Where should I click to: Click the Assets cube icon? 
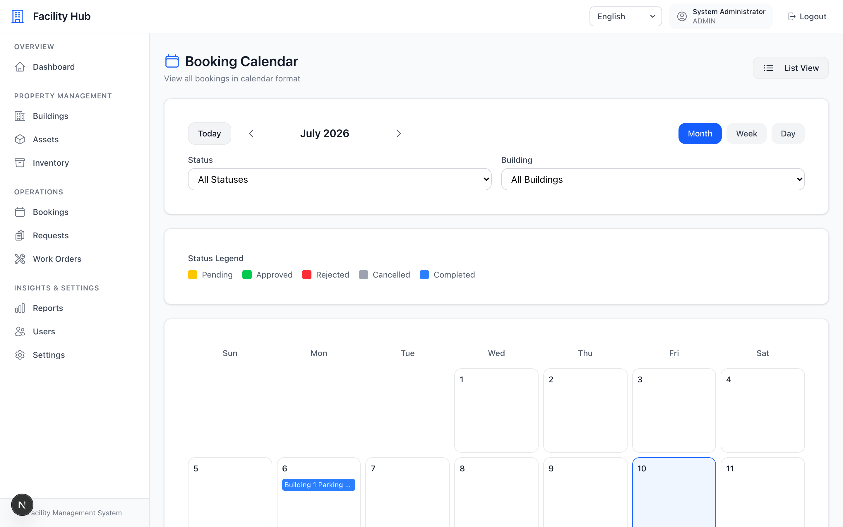click(x=20, y=139)
